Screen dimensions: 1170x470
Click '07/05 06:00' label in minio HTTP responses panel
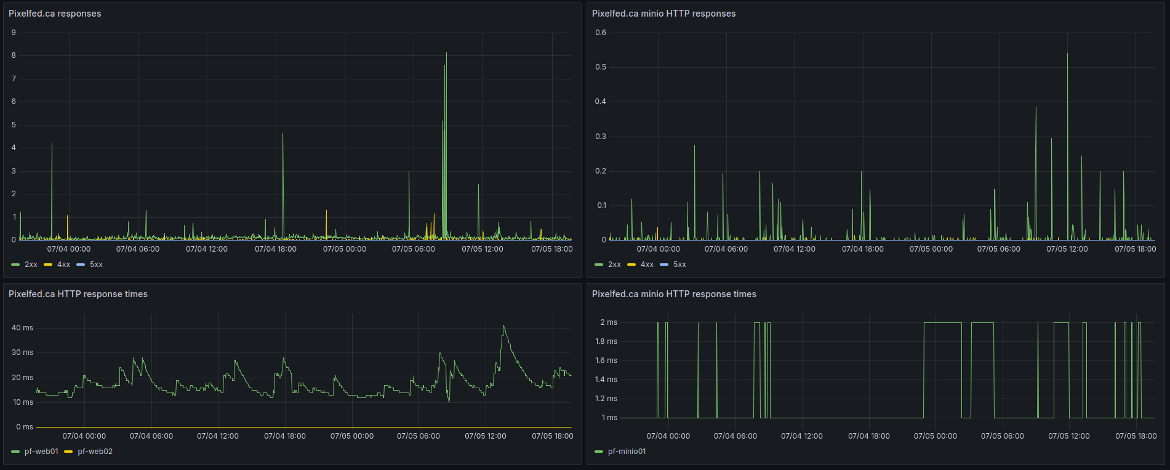point(999,249)
